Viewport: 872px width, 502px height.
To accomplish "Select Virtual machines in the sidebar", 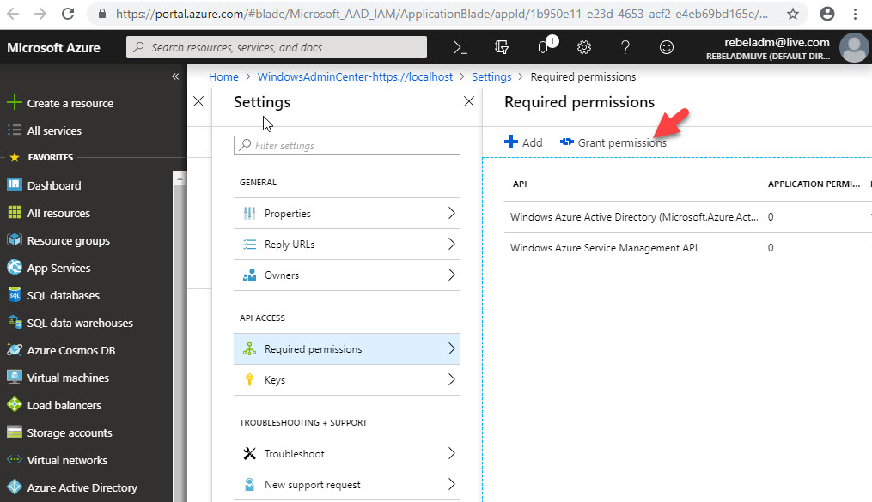I will pyautogui.click(x=69, y=377).
